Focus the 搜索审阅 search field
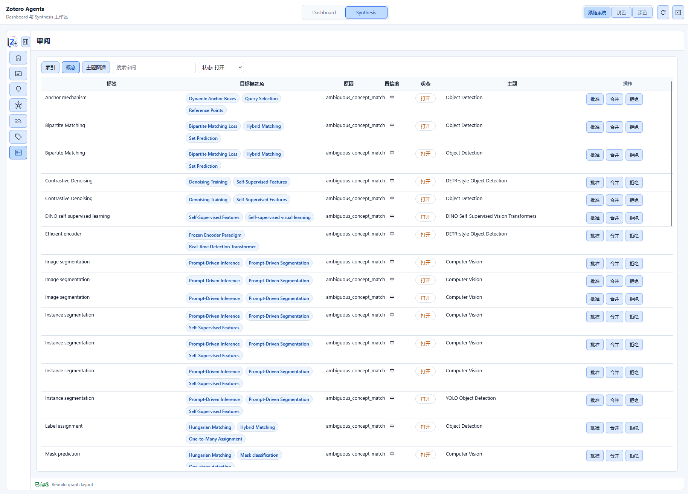The width and height of the screenshot is (688, 494). [154, 67]
